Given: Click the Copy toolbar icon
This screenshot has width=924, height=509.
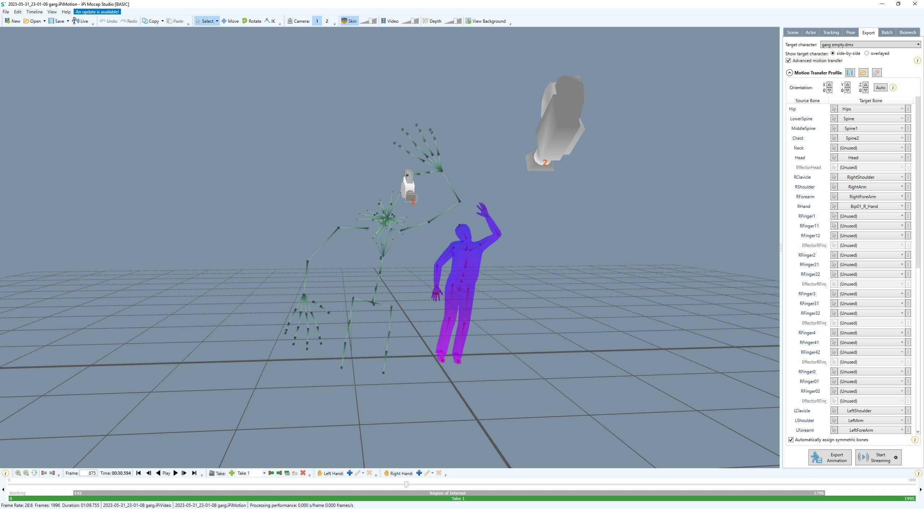Looking at the screenshot, I should [151, 21].
